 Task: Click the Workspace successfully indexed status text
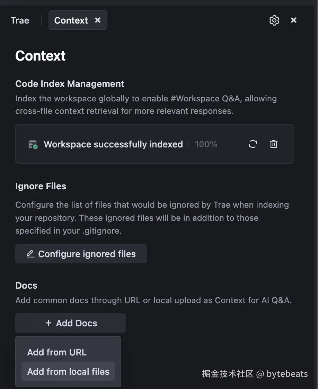(x=113, y=144)
